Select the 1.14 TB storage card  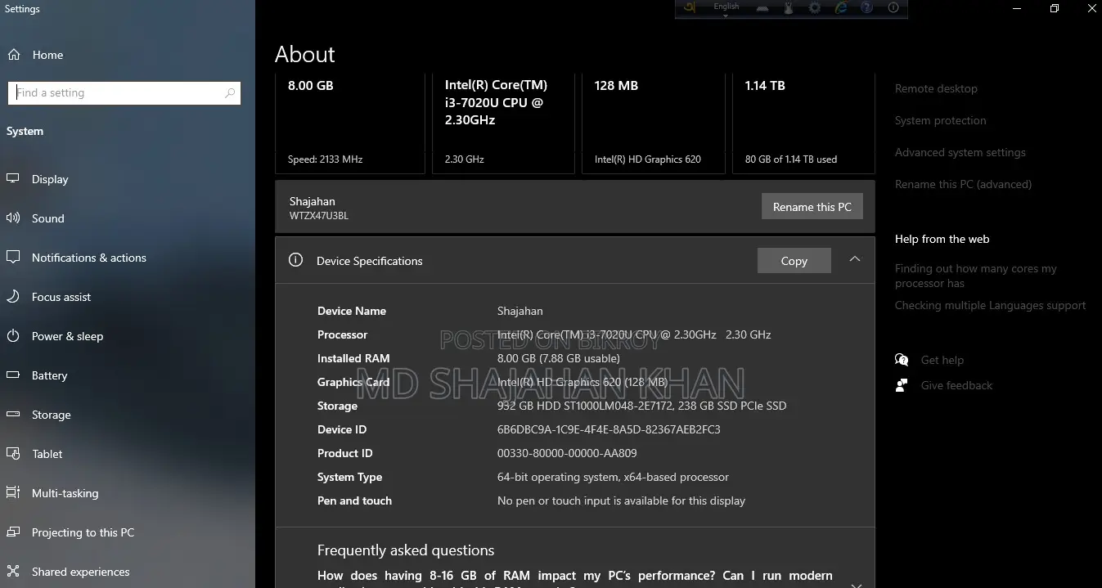(803, 123)
